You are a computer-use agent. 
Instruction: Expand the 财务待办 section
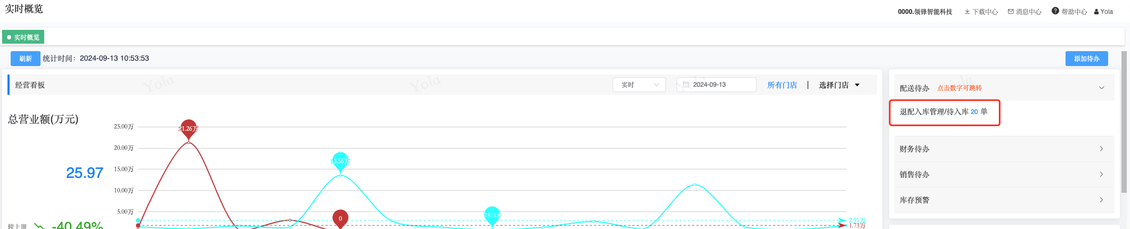(1004, 149)
